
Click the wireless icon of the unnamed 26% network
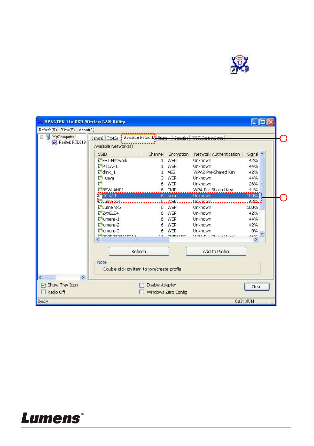coord(100,183)
